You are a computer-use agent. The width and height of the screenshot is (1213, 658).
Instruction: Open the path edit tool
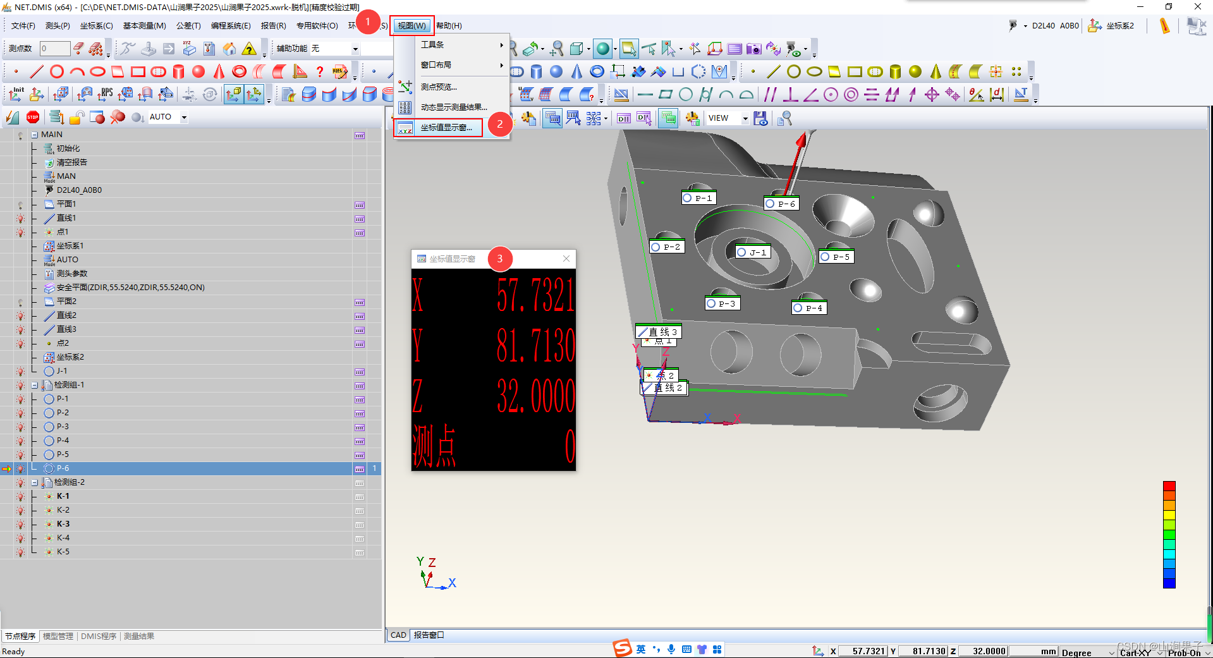tap(340, 71)
